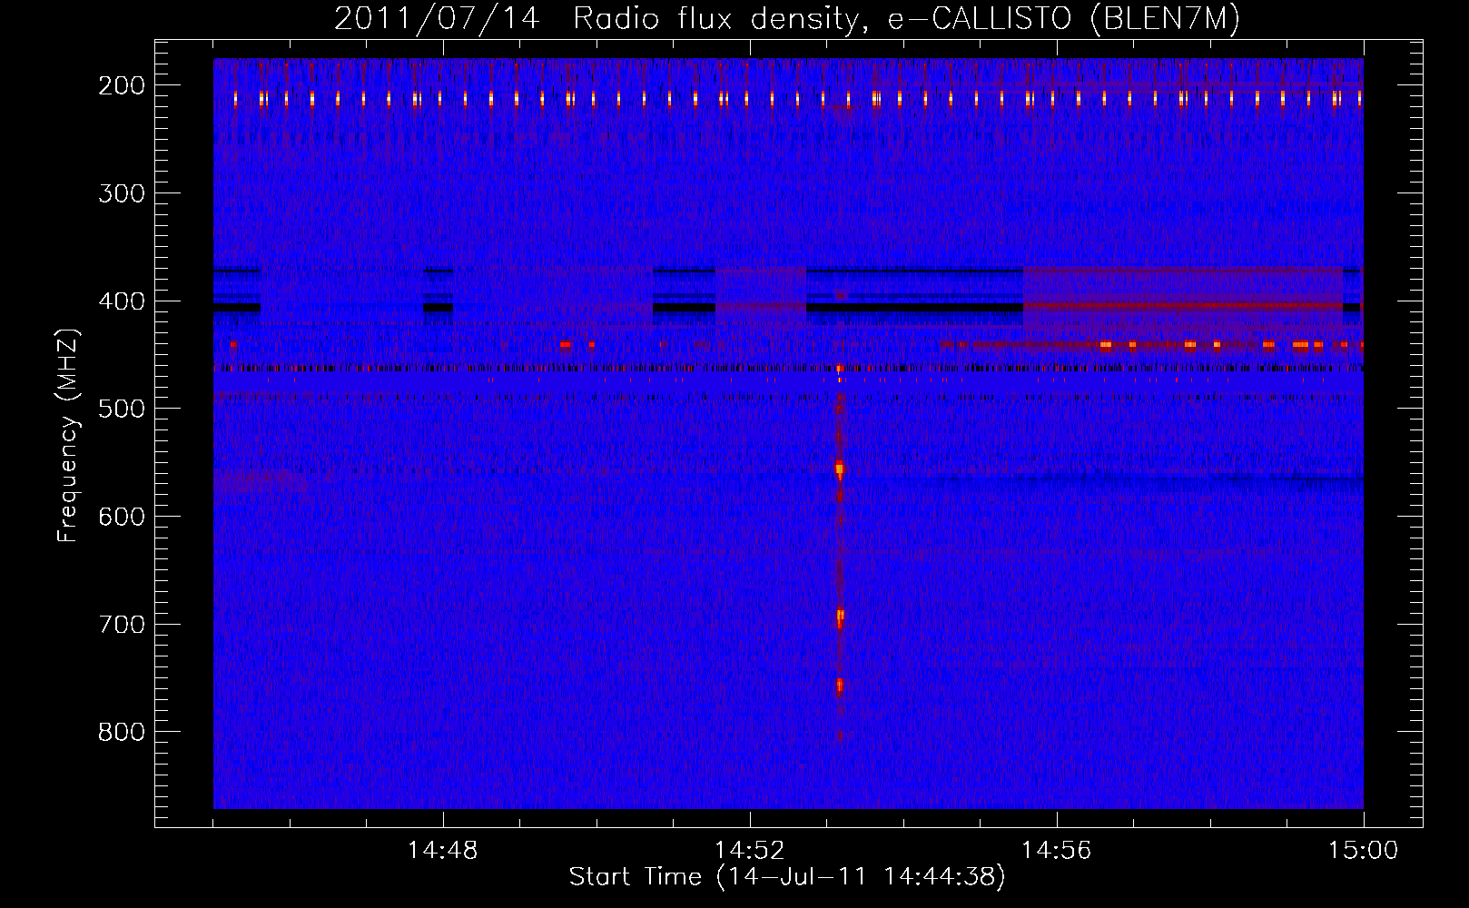Click the 14:56 time tick label
The height and width of the screenshot is (908, 1469).
coord(1057,851)
